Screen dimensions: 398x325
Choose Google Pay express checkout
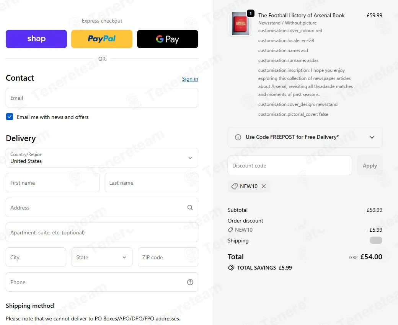(x=168, y=39)
